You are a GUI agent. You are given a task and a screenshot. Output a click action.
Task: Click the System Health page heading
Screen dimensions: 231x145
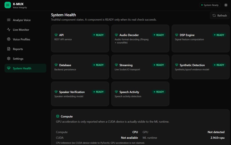pyautogui.click(x=63, y=15)
